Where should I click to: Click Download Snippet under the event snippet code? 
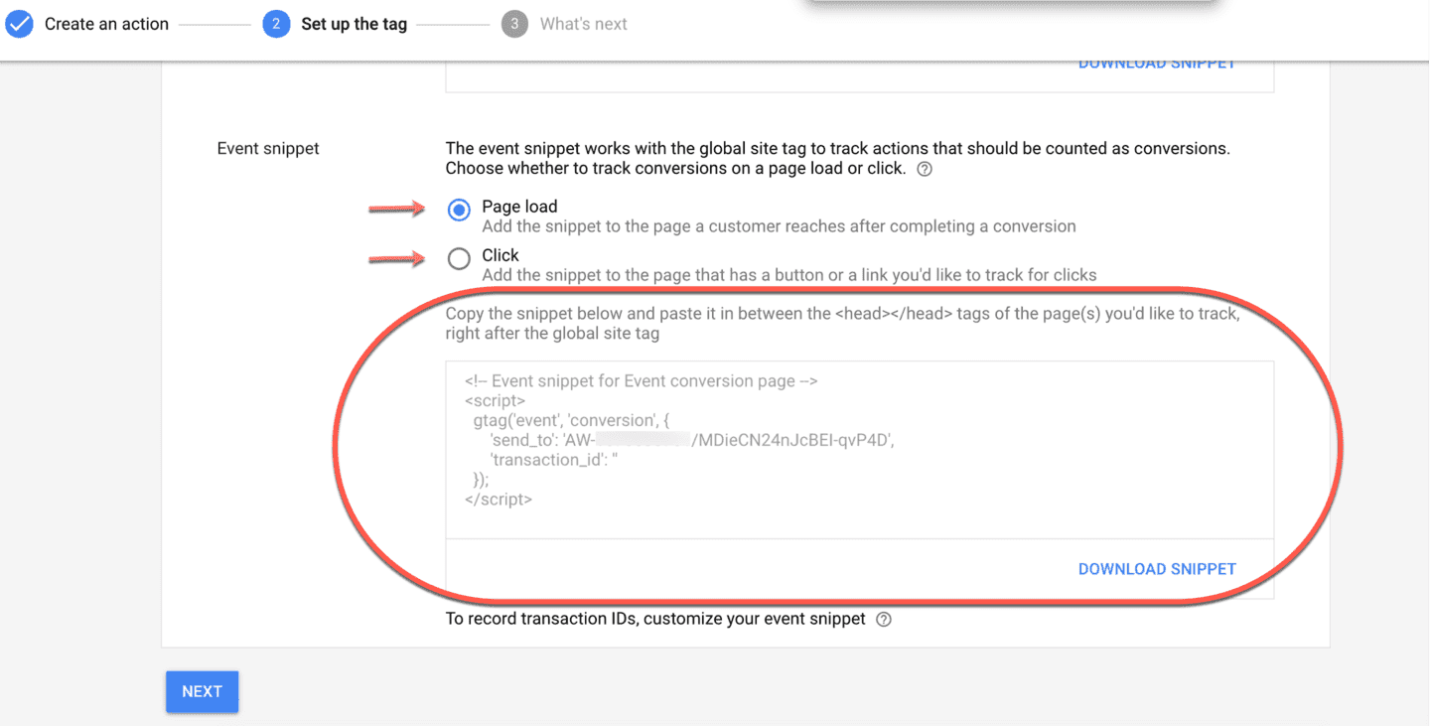pyautogui.click(x=1157, y=569)
